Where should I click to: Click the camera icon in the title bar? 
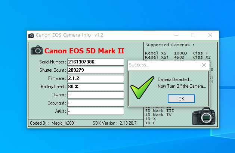coord(31,35)
